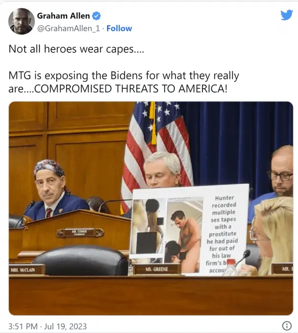Open Graham Allen's profile avatar
Image resolution: width=298 pixels, height=333 pixels.
[22, 21]
